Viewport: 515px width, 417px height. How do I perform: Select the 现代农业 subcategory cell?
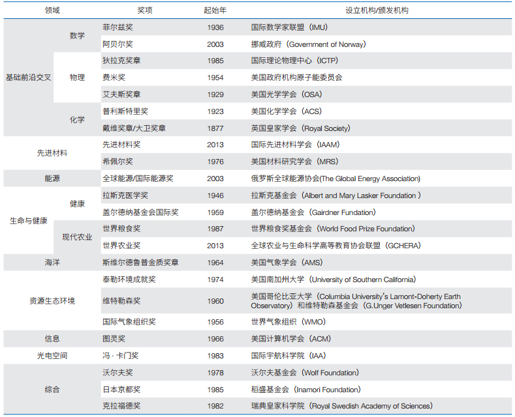(x=77, y=237)
